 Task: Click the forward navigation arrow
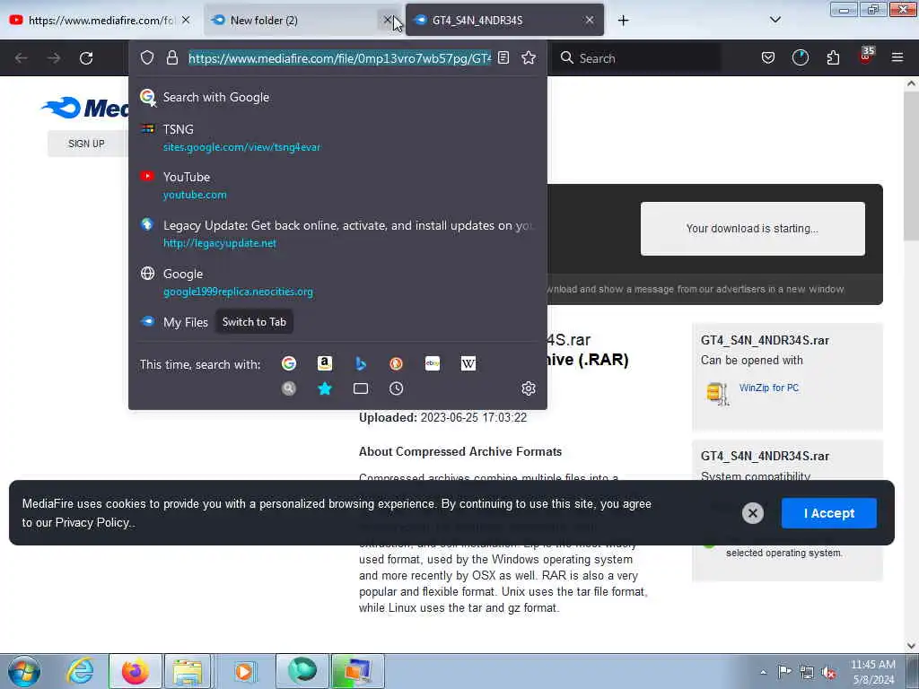coord(53,58)
